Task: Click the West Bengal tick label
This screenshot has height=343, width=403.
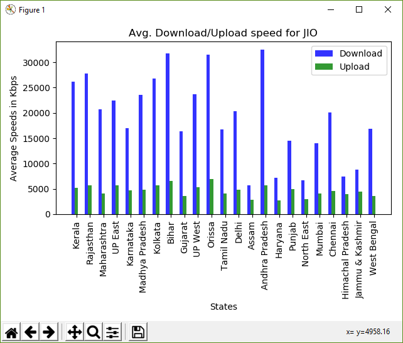Action: pos(373,248)
